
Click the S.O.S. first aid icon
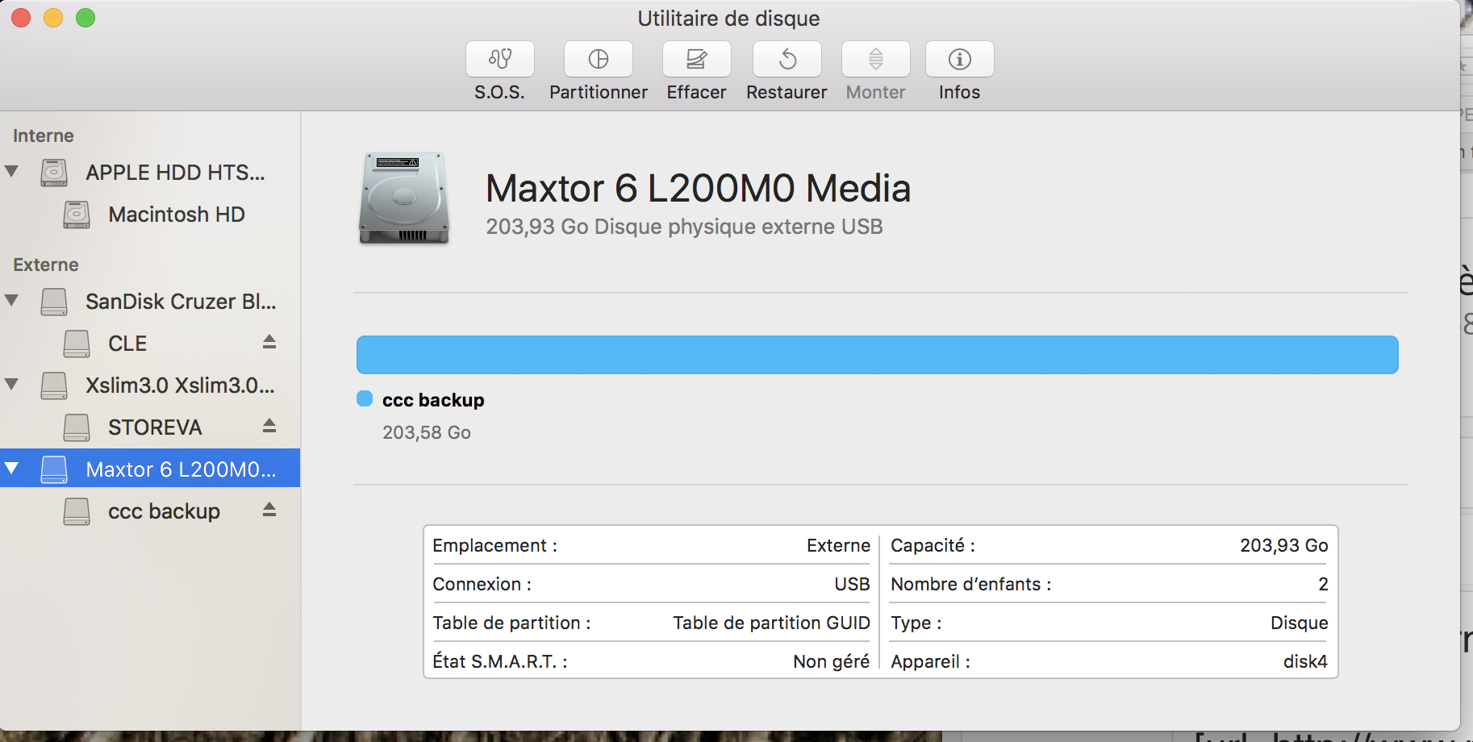499,60
